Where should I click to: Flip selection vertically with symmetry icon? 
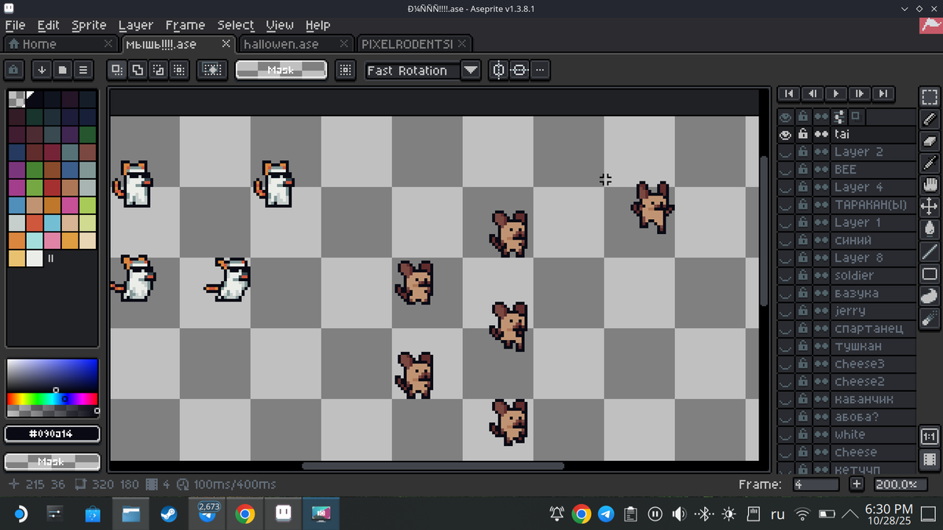coord(519,70)
